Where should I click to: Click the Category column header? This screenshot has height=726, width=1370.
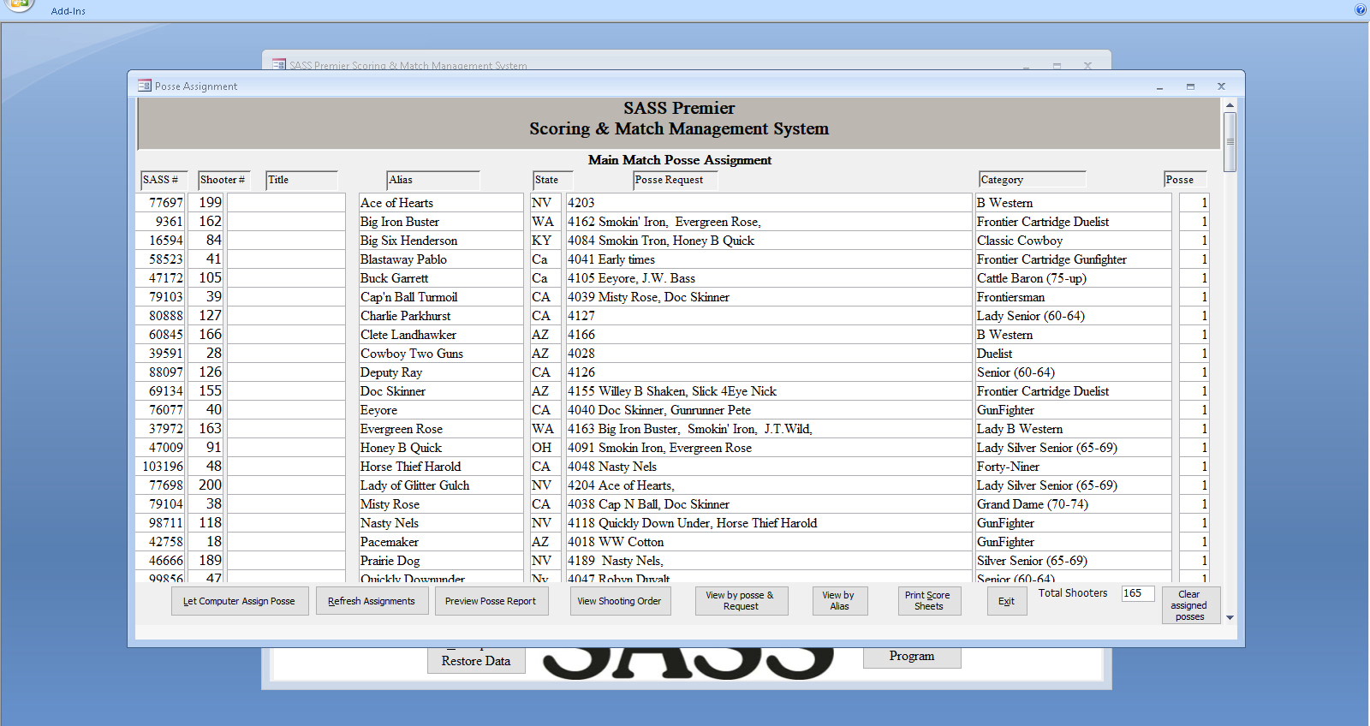tap(1033, 180)
